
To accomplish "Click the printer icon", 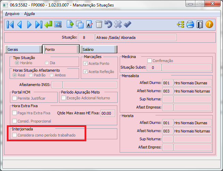I will click(x=190, y=24).
